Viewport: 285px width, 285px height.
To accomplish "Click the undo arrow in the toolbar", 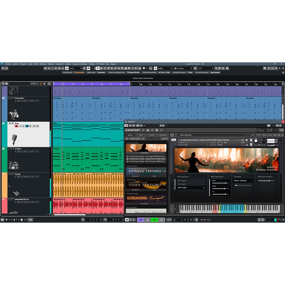I will [x=3, y=68].
